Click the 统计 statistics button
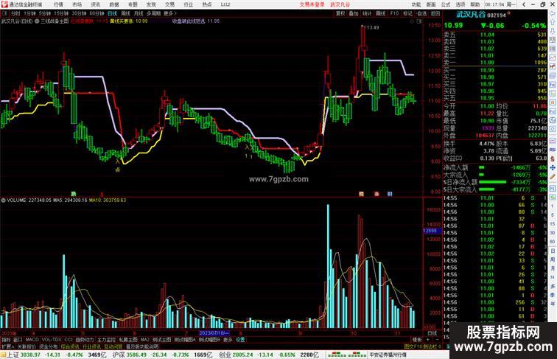The width and height of the screenshot is (557, 359). click(367, 13)
